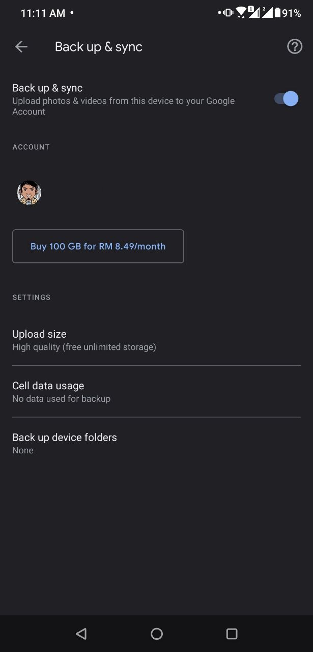Tap the vibrate mode status icon
This screenshot has width=313, height=652.
click(x=228, y=13)
